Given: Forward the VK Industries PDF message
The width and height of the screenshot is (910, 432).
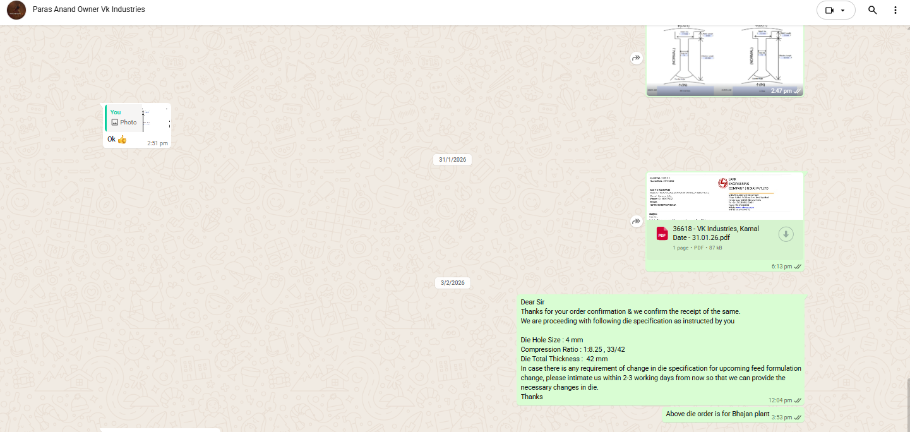Looking at the screenshot, I should (636, 221).
